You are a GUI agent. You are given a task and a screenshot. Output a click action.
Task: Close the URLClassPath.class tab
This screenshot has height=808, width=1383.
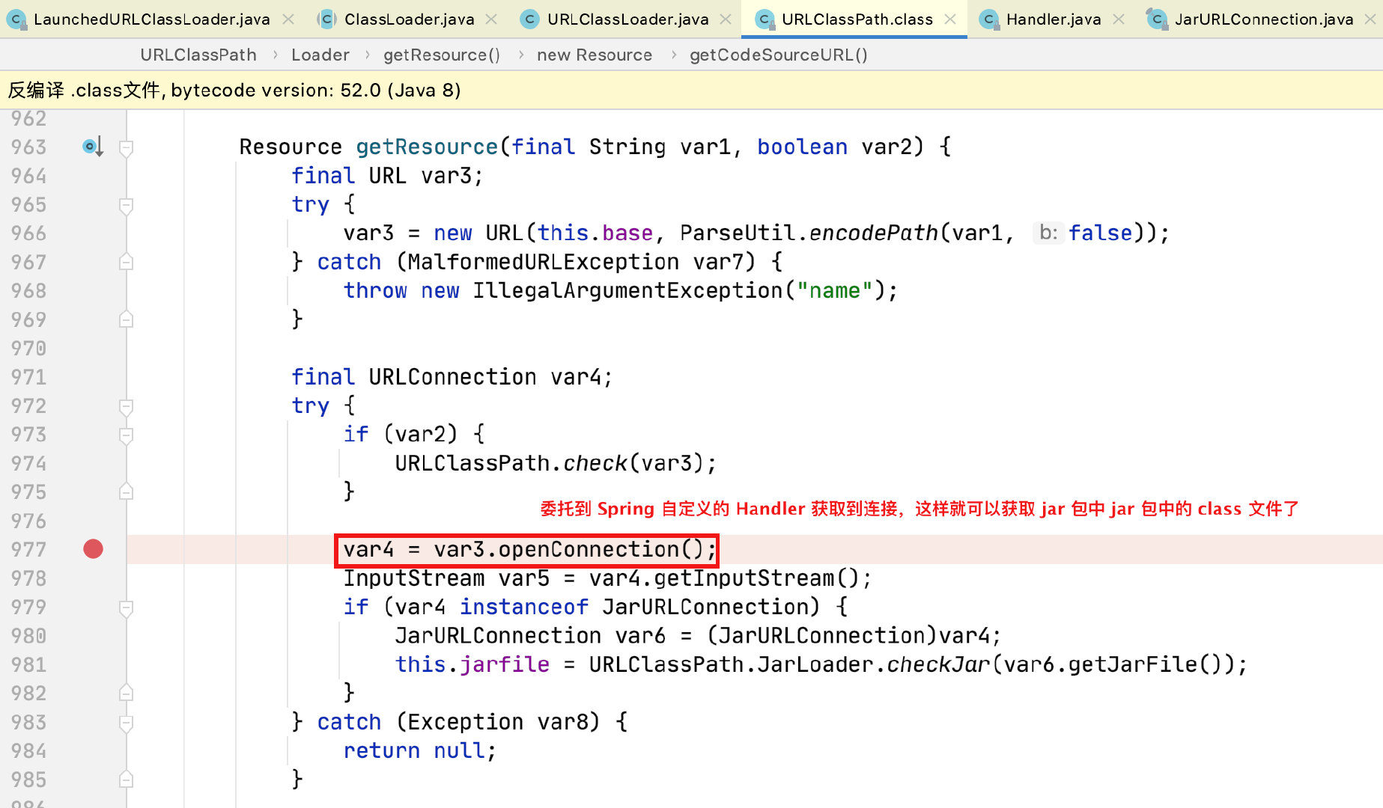click(x=950, y=19)
